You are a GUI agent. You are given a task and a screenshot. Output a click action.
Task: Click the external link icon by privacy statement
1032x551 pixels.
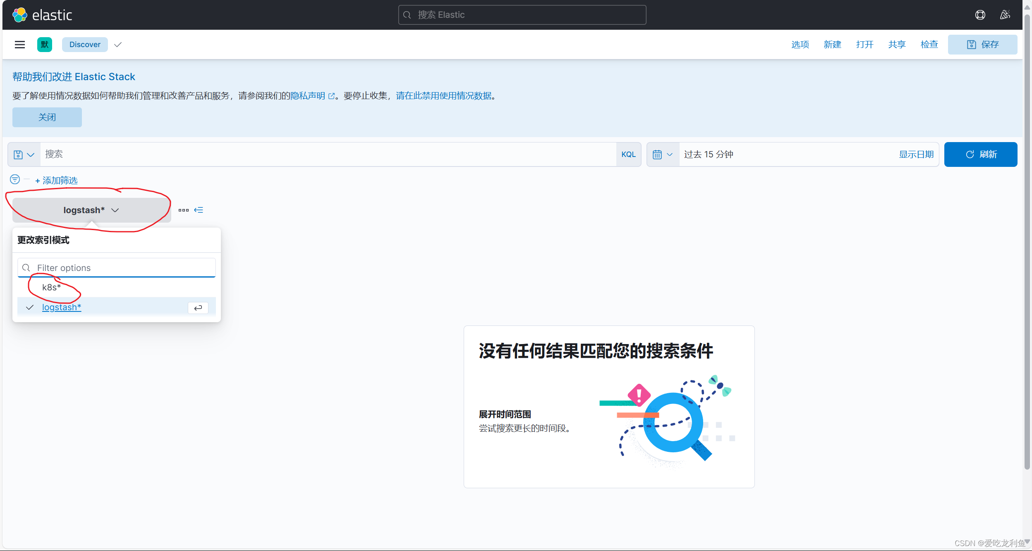(x=331, y=96)
